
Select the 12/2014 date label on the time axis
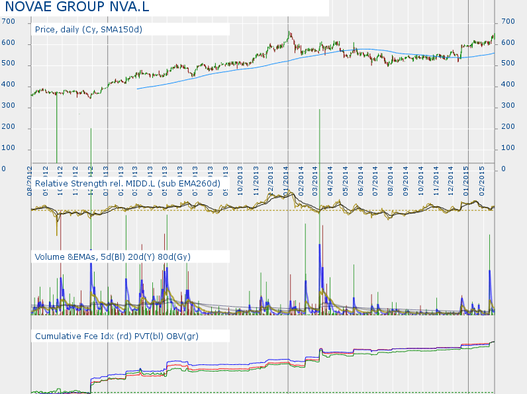451,181
